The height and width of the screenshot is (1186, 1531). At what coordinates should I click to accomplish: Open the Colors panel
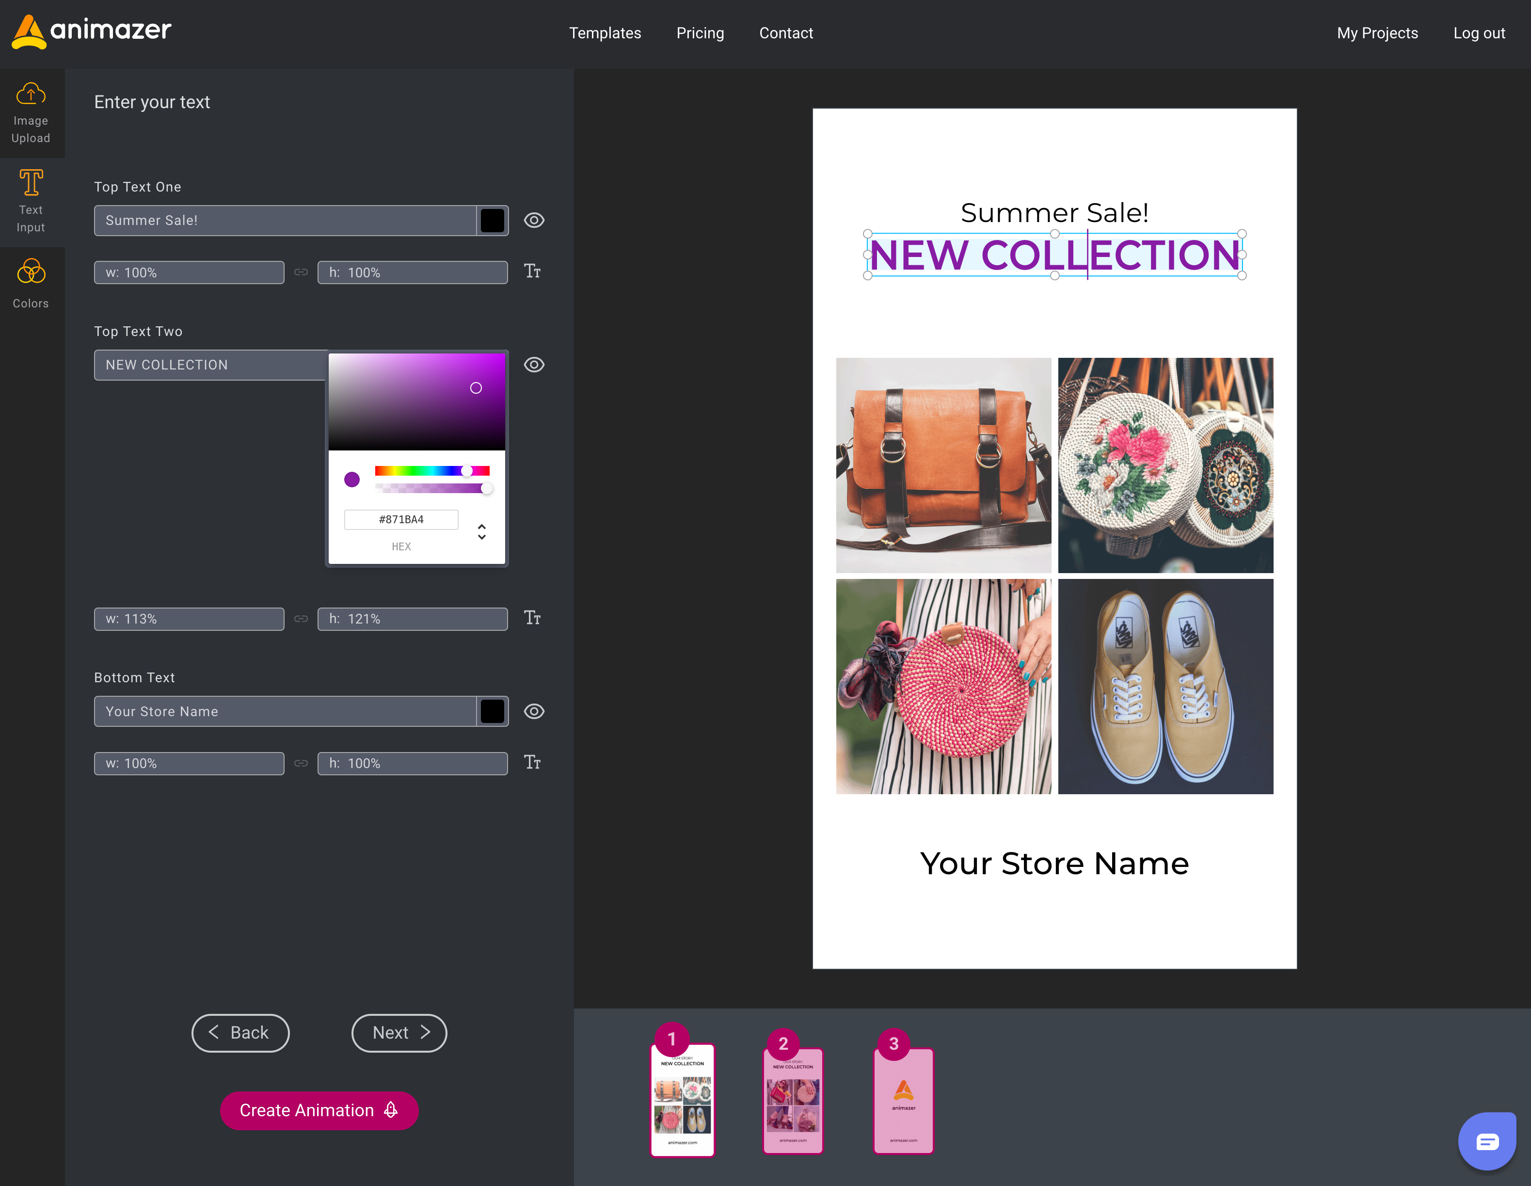pos(31,284)
